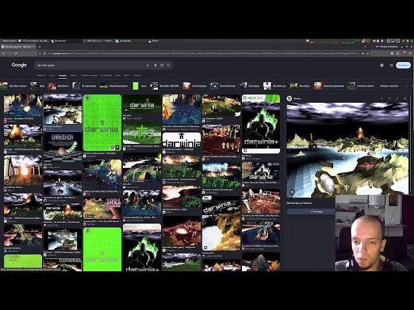Close the image preview panel
This screenshot has height=310, width=414.
coord(405,98)
